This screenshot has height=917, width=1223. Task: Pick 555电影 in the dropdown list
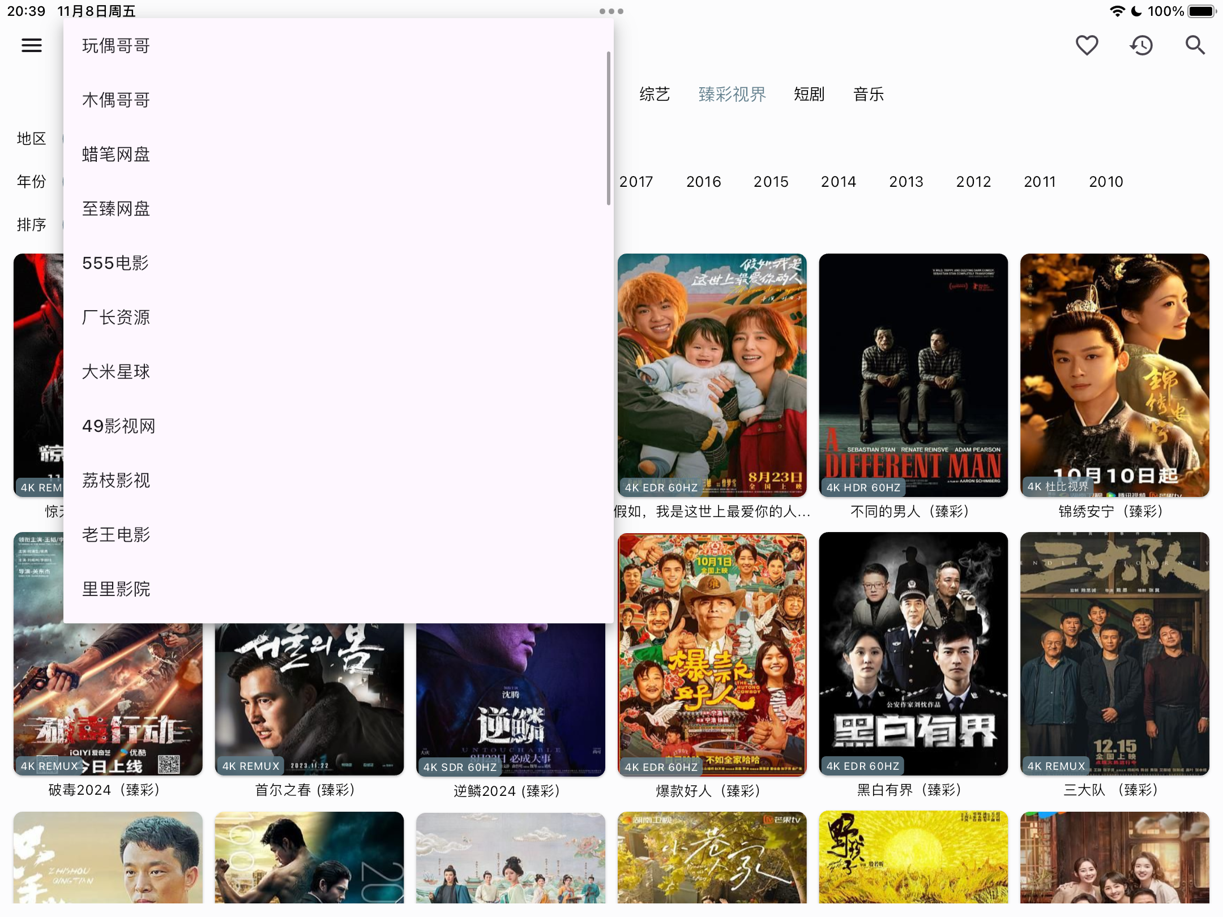pyautogui.click(x=338, y=263)
